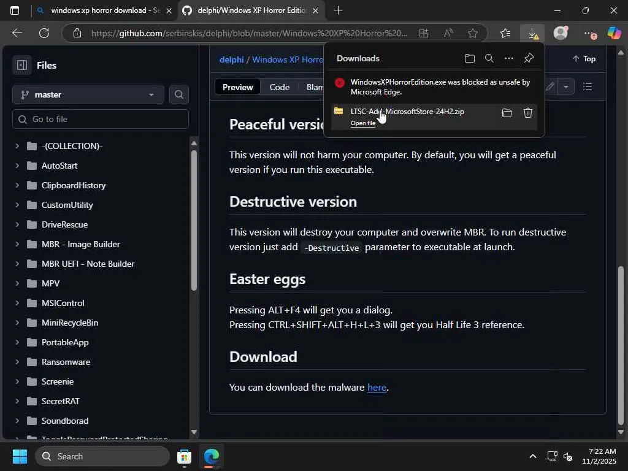Add page to favorites star icon
This screenshot has width=628, height=471.
[x=473, y=33]
